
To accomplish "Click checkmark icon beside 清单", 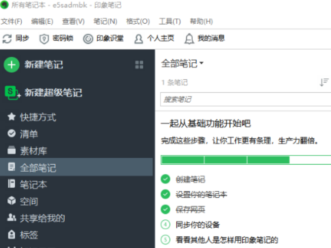I will [11, 134].
